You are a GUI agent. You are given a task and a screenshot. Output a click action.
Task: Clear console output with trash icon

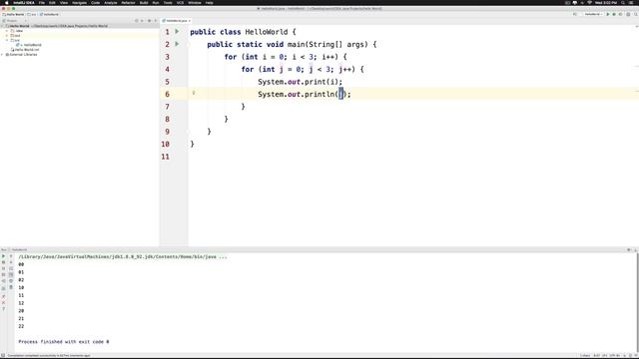[11, 287]
